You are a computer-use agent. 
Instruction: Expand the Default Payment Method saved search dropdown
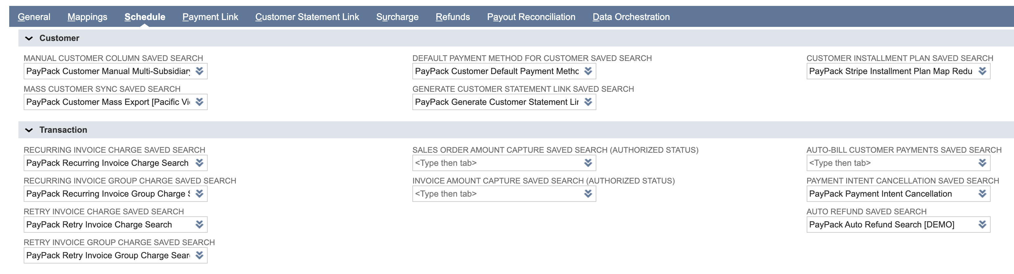[x=588, y=71]
